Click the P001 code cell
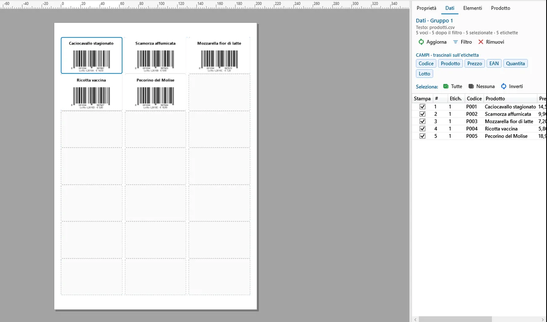The image size is (547, 322). point(472,107)
